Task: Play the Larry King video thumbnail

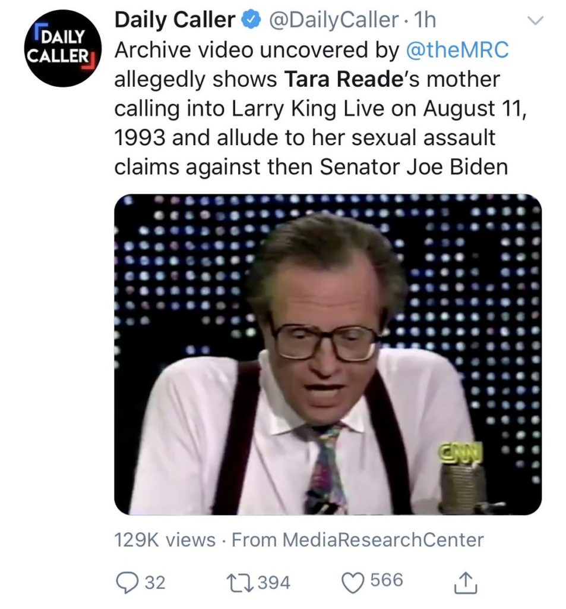Action: pyautogui.click(x=327, y=354)
